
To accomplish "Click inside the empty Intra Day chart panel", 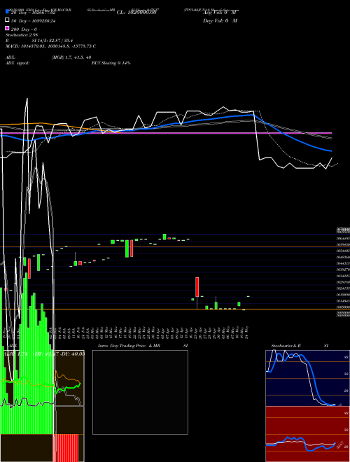I will (x=140, y=392).
